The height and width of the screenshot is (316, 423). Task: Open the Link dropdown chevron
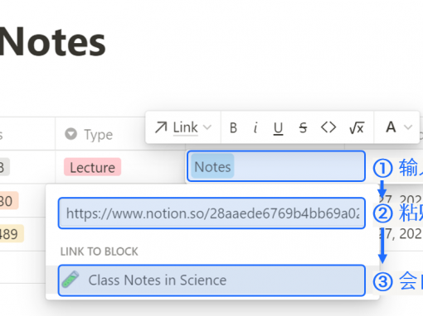[207, 127]
